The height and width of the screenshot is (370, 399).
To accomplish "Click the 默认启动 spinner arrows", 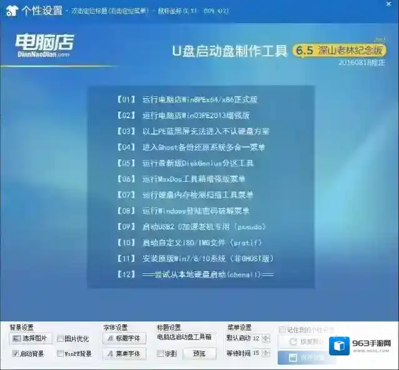I will 266,339.
